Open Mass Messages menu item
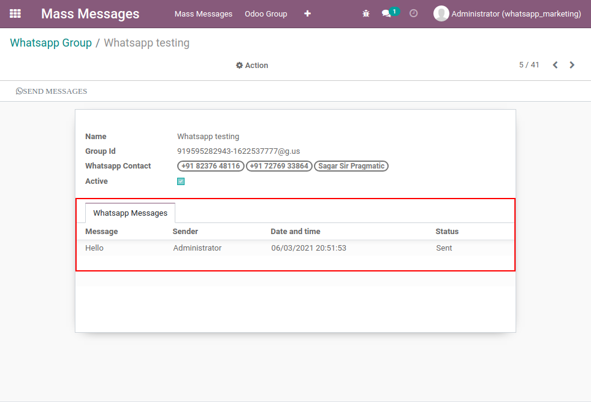 [204, 14]
